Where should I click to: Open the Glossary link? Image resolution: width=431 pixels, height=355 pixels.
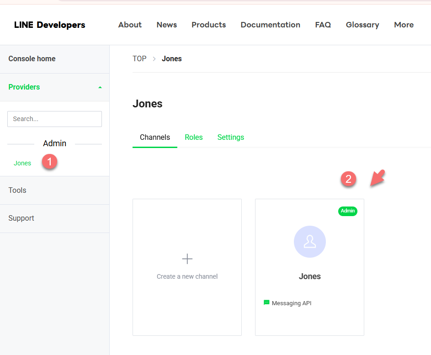pos(362,25)
